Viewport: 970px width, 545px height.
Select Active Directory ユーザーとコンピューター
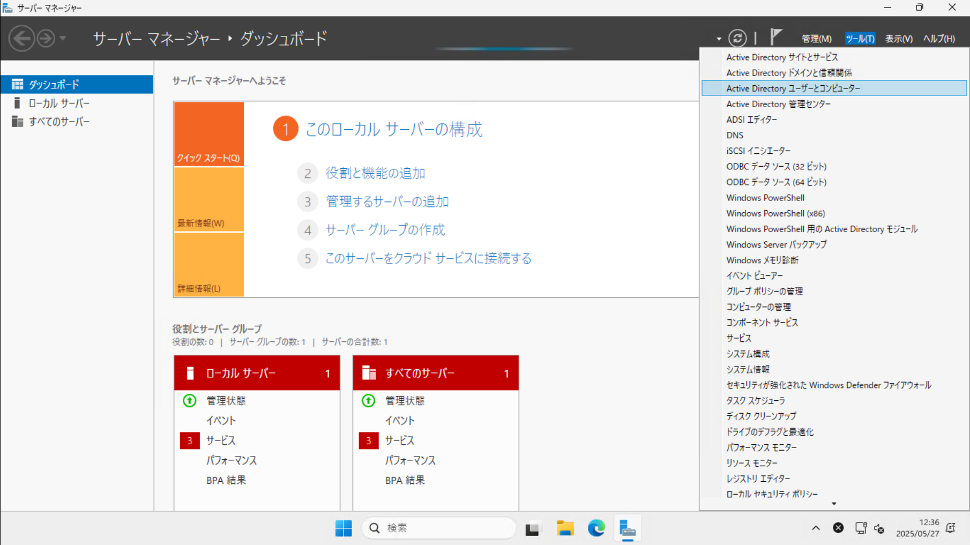click(834, 88)
